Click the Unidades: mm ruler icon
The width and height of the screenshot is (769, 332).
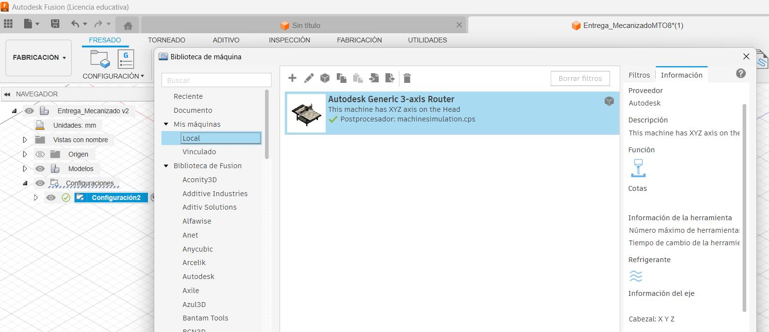click(40, 125)
